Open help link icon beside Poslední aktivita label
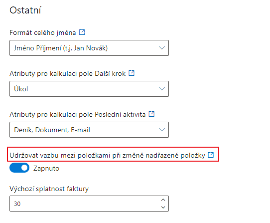The image size is (270, 223). pyautogui.click(x=151, y=114)
